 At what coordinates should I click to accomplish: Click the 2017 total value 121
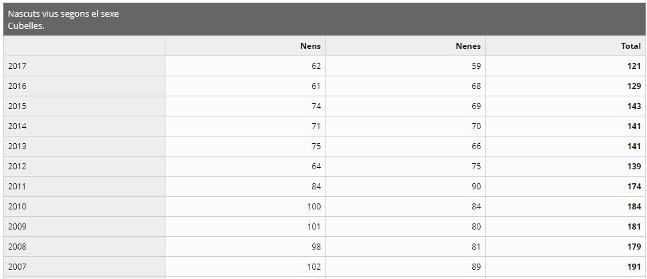pyautogui.click(x=634, y=66)
